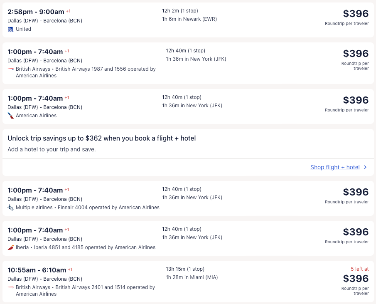Viewport: 376px width, 304px height.
Task: Select the American Airlines only flight listing
Action: tap(188, 106)
